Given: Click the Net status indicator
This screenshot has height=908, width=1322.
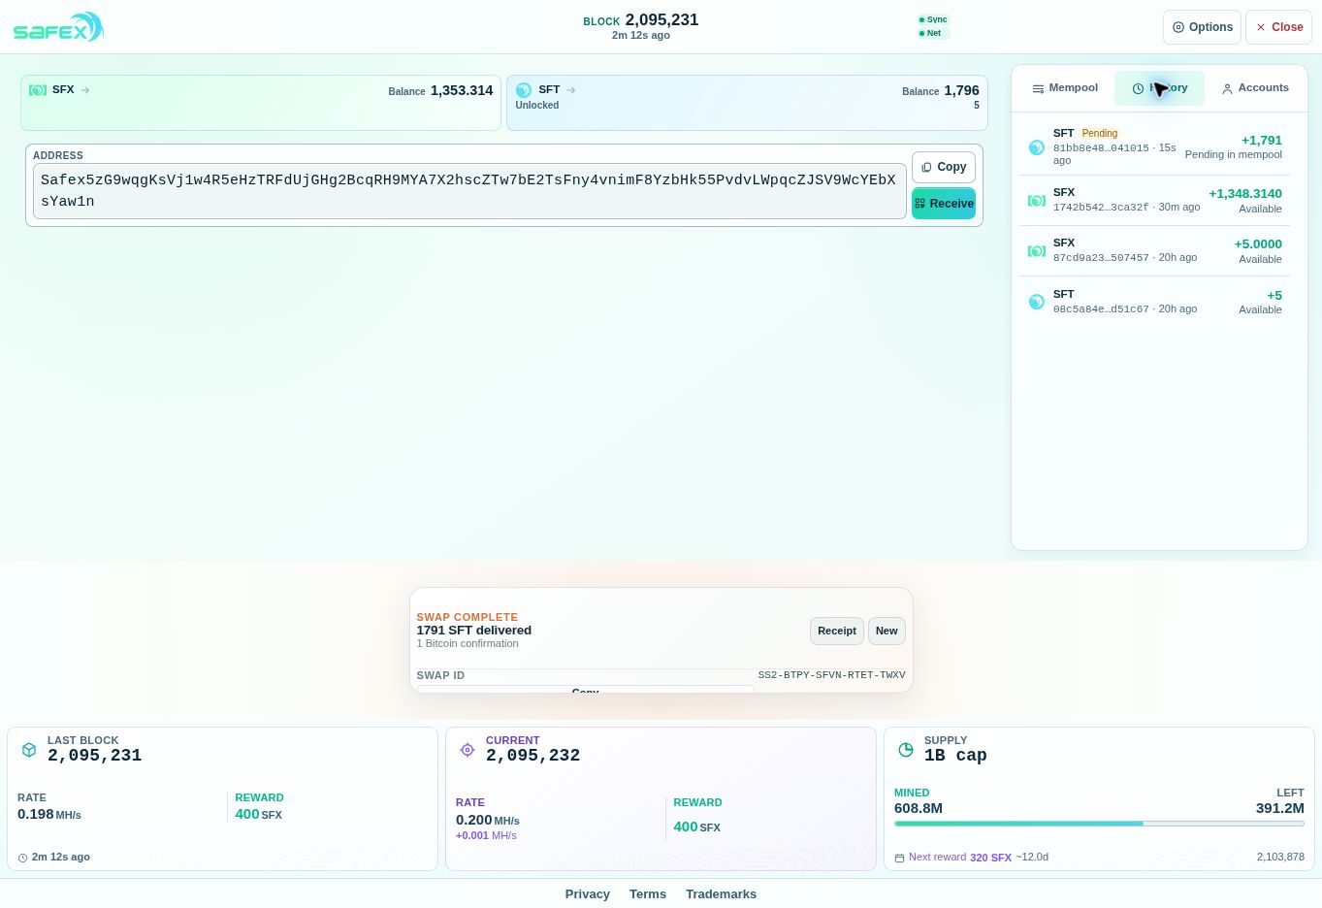Looking at the screenshot, I should pyautogui.click(x=931, y=33).
